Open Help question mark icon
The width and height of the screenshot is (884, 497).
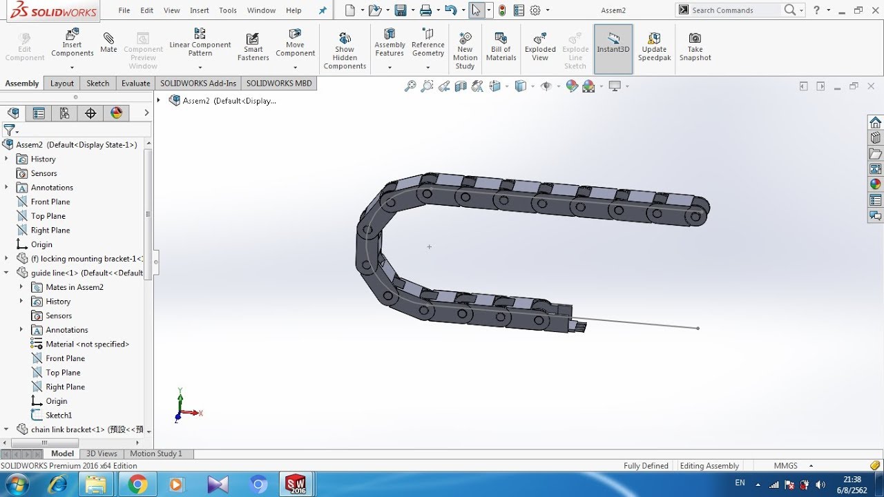(x=817, y=10)
